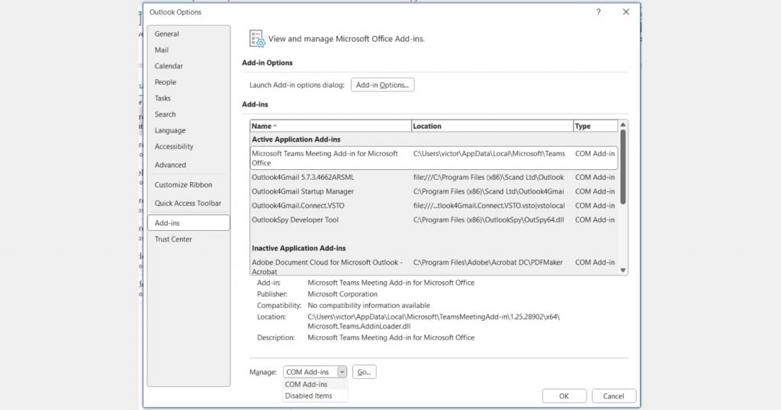
Task: Click the OutSpy64.dll location cell
Action: (488, 219)
